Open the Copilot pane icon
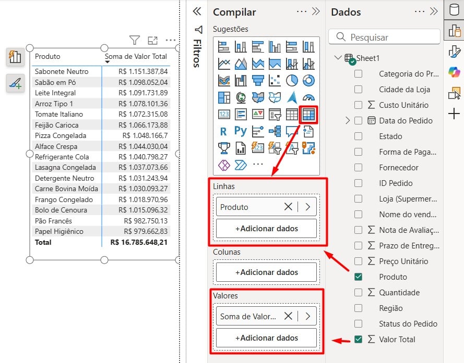 (454, 72)
